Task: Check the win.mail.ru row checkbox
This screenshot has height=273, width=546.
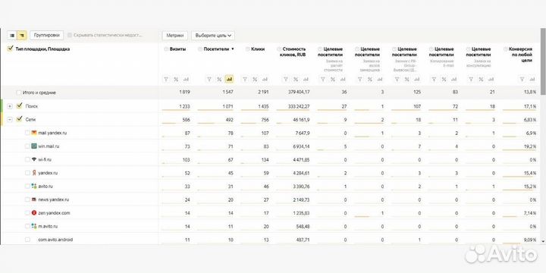Action: 27,146
